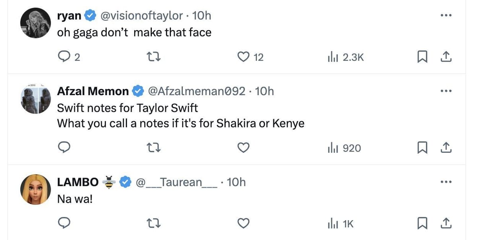Open more options on ryan's tweet
Image resolution: width=478 pixels, height=240 pixels.
pos(446,16)
